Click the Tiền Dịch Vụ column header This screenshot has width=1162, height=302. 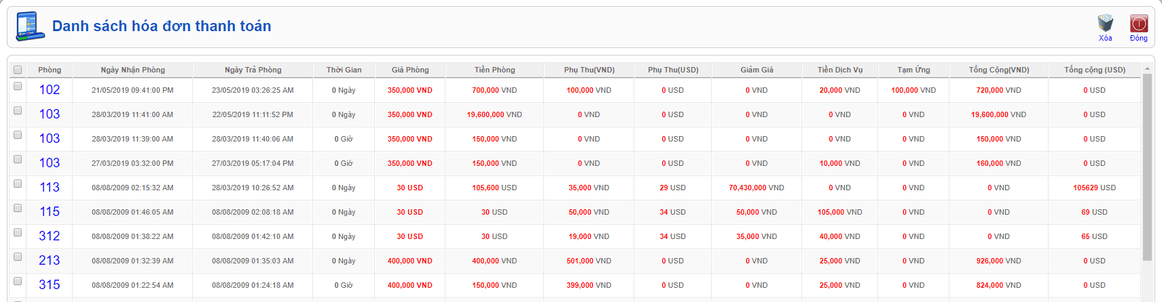[x=839, y=70]
